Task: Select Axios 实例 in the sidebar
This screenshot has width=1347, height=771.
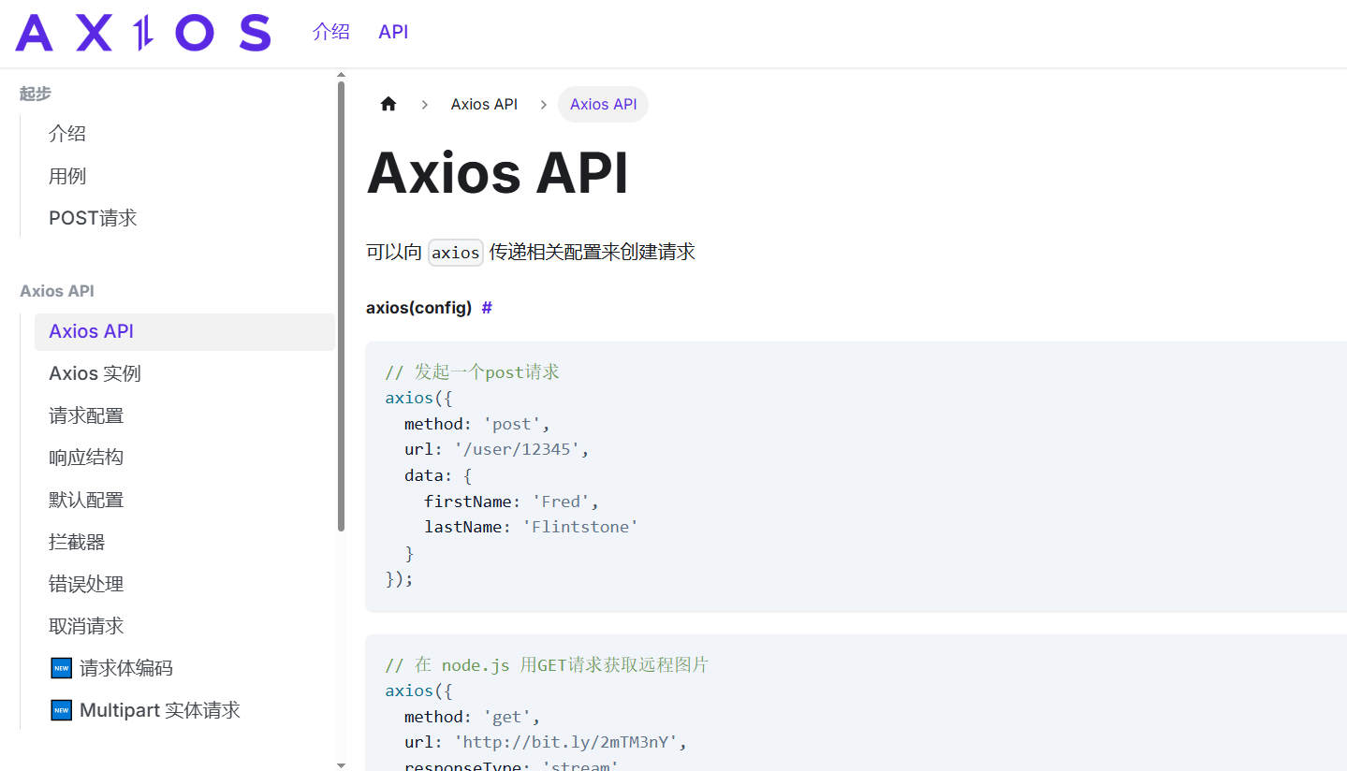Action: tap(95, 372)
